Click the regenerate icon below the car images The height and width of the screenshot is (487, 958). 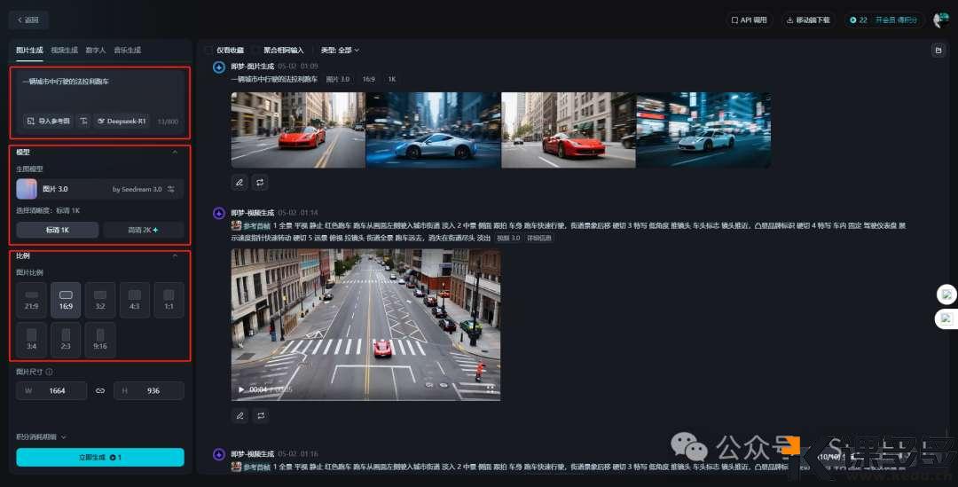[x=261, y=182]
